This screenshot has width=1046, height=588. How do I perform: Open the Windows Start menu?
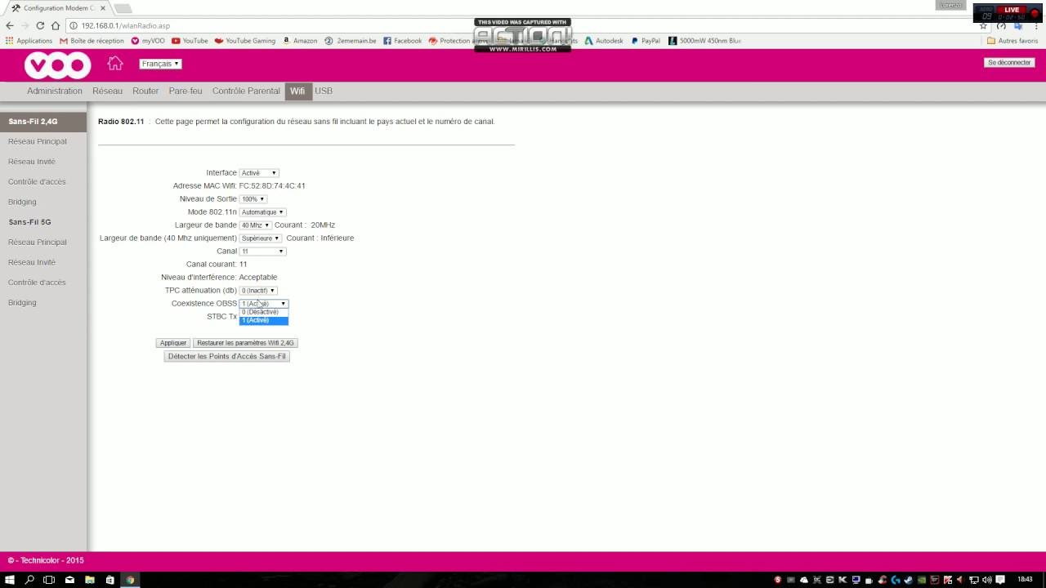[x=10, y=580]
